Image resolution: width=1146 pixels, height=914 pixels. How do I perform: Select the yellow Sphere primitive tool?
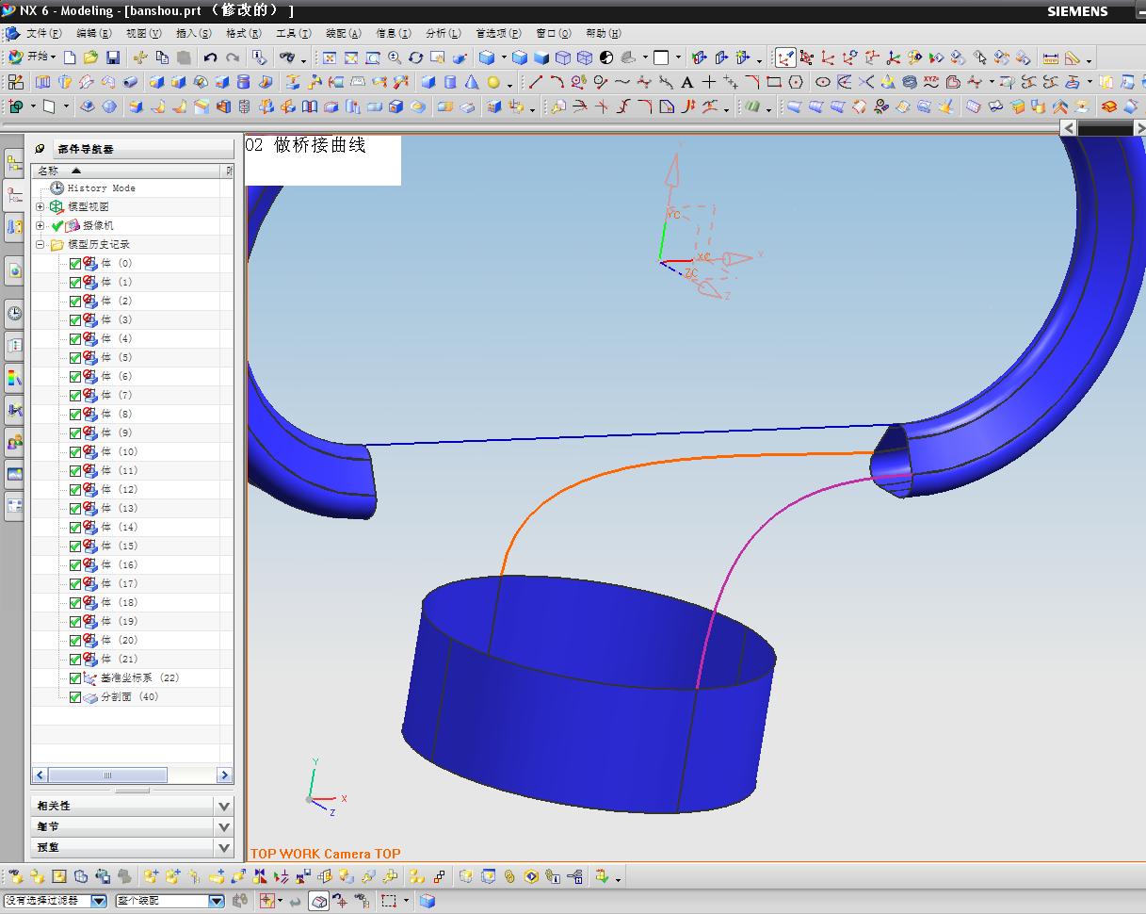492,82
